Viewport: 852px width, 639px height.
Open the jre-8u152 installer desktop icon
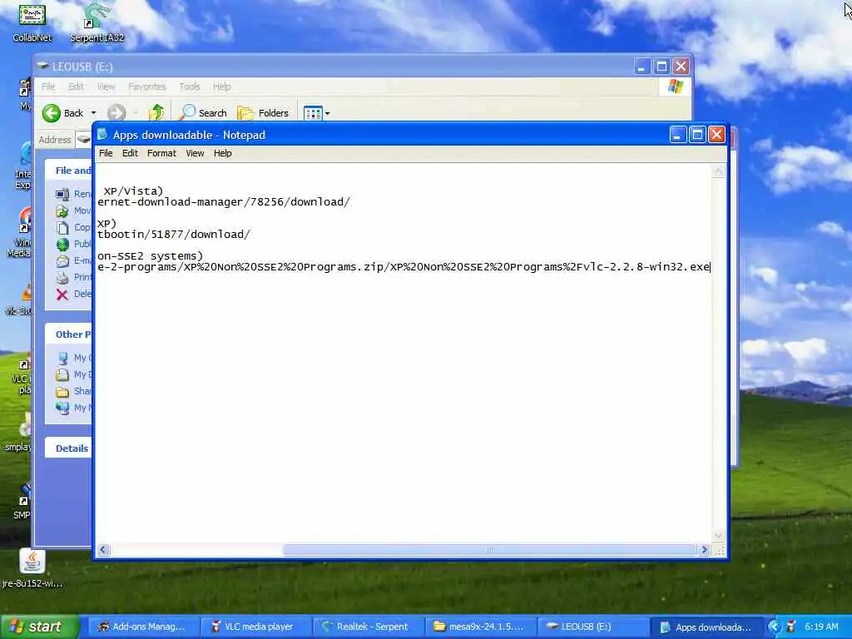[32, 568]
